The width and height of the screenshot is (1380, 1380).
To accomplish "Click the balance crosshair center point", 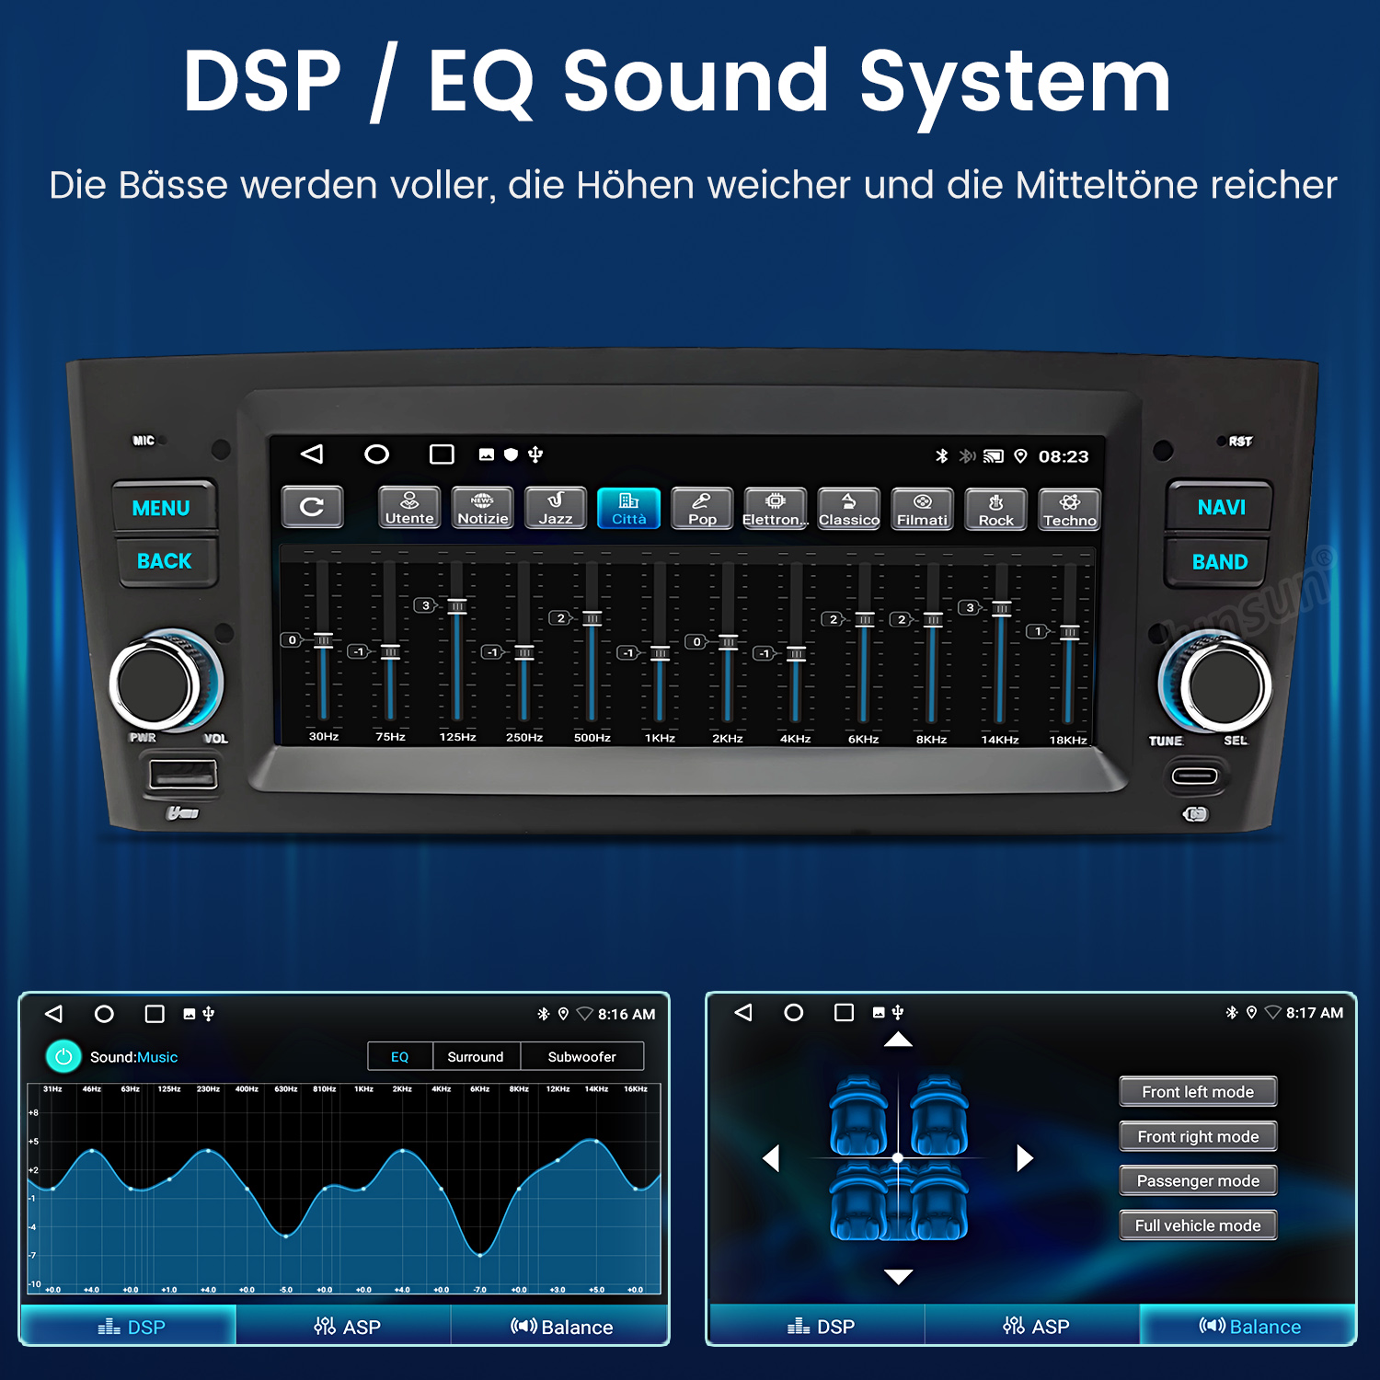I will click(x=898, y=1157).
